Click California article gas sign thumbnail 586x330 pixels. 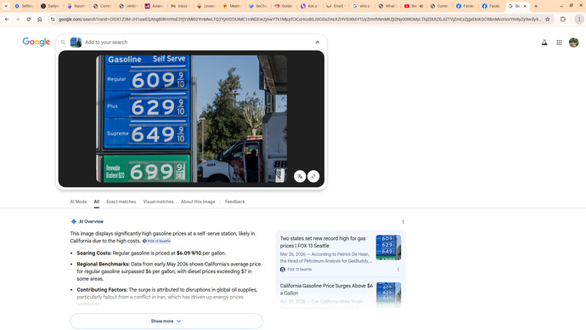(388, 294)
